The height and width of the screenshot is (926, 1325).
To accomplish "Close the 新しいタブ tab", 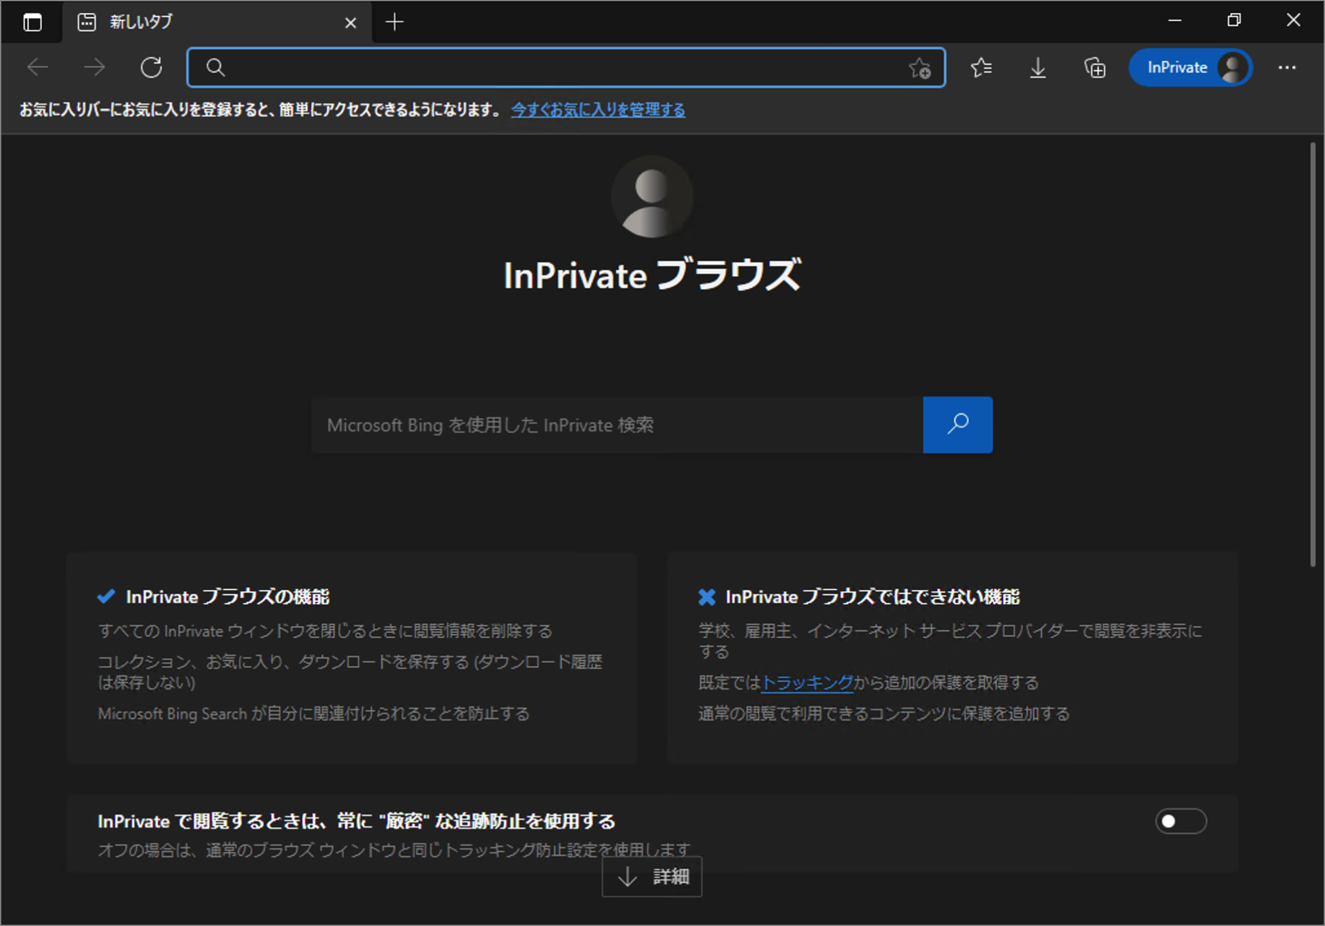I will coord(351,22).
